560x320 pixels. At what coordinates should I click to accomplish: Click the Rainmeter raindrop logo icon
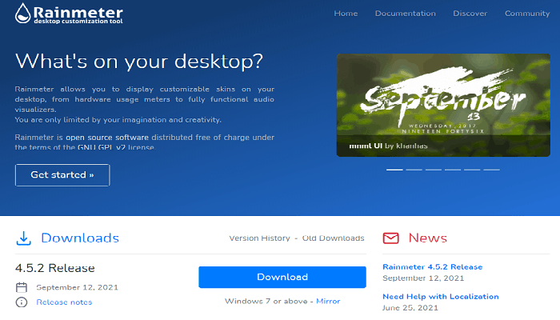coord(24,14)
